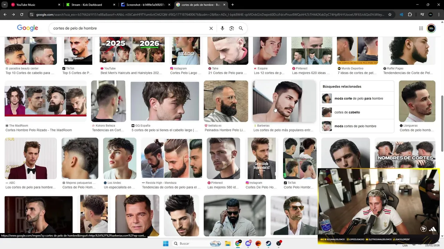The height and width of the screenshot is (249, 444).
Task: Open Steam from the taskbar
Action: [268, 243]
